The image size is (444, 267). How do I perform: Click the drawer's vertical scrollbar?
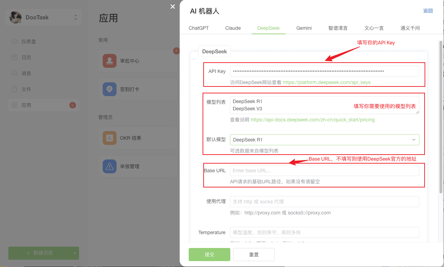[x=441, y=117]
